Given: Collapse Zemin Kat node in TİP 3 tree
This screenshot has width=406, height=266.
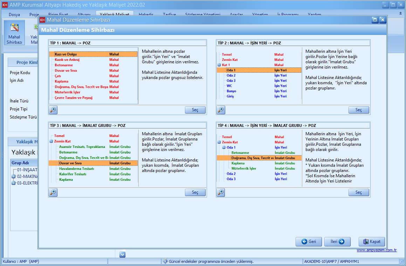Looking at the screenshot, I should click(x=51, y=141).
